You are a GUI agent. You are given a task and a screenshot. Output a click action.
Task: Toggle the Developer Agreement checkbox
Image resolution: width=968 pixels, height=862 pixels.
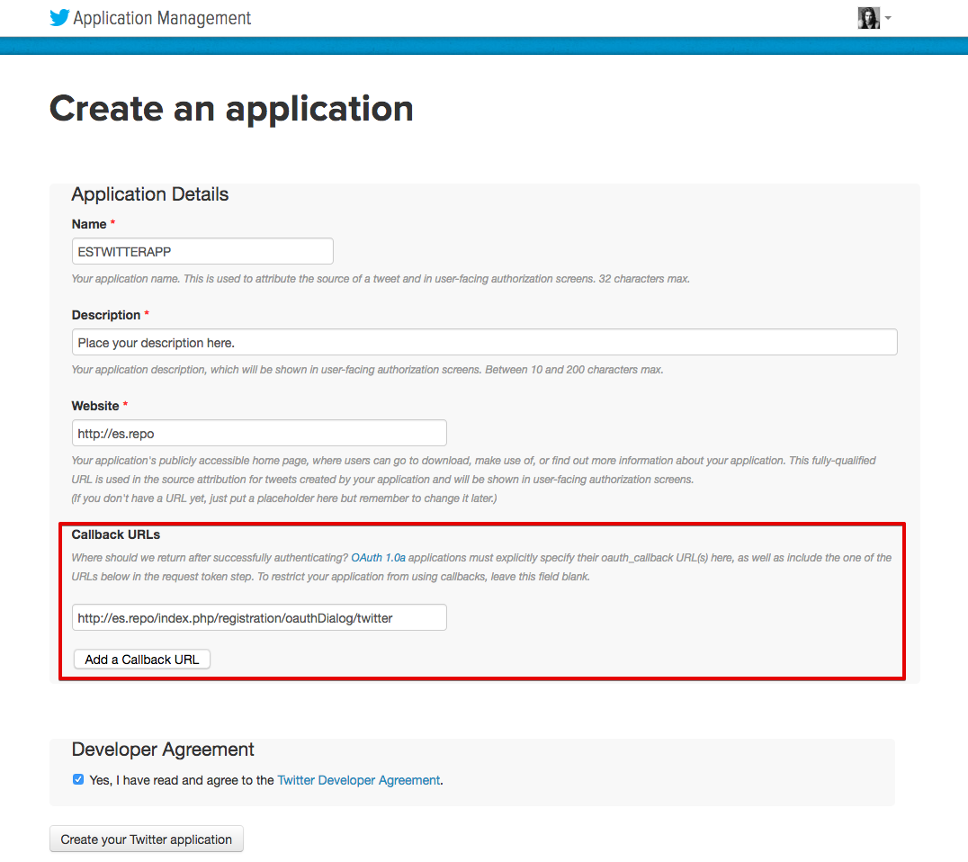[78, 779]
